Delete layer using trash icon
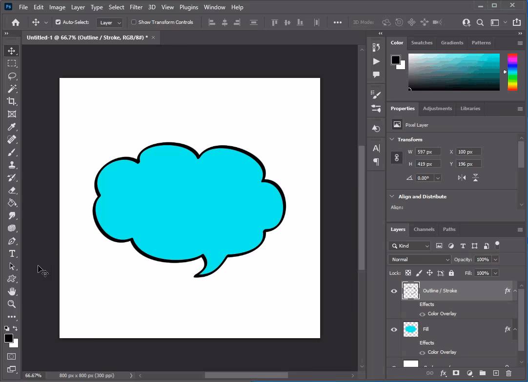 pyautogui.click(x=508, y=373)
